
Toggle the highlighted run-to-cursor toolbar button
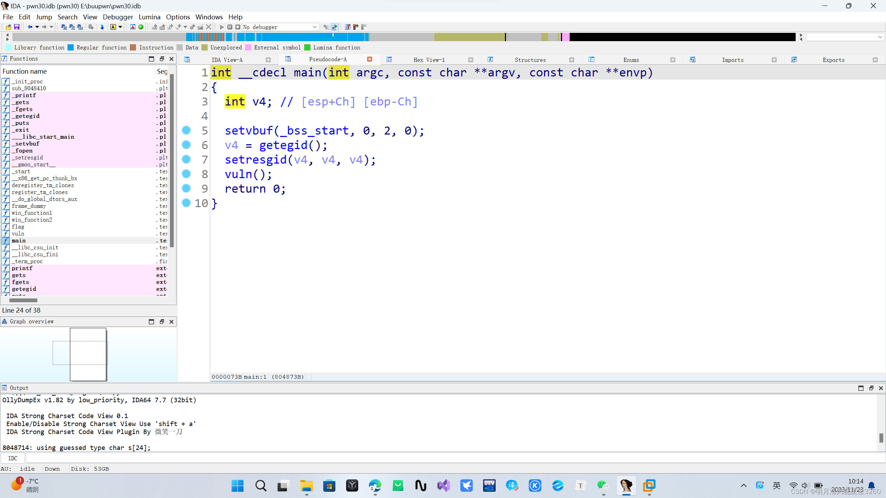(x=335, y=27)
